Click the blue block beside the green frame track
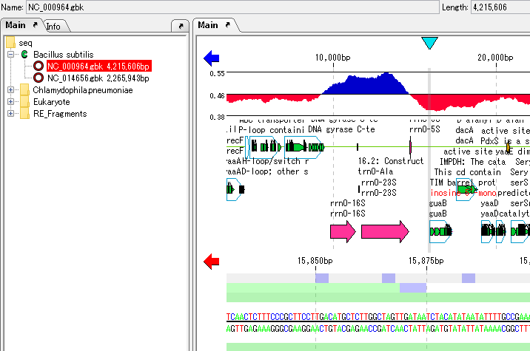 point(413,288)
